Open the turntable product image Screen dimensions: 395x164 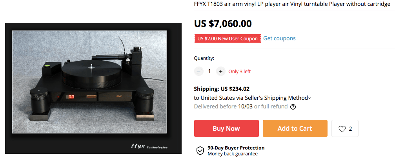(93, 88)
